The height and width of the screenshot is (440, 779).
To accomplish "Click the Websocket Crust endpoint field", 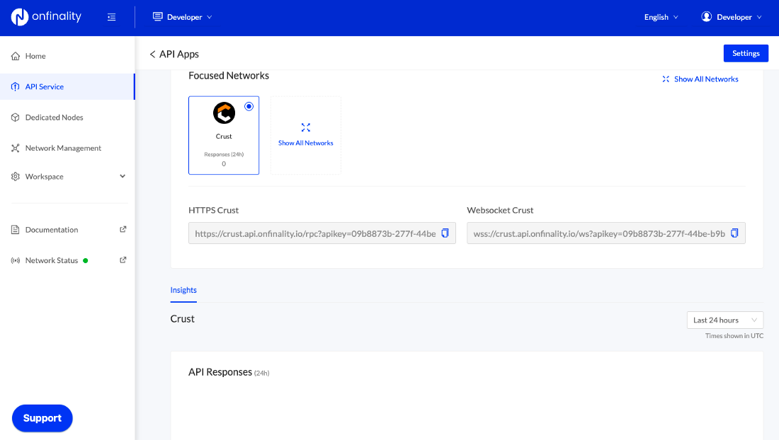I will [x=606, y=233].
